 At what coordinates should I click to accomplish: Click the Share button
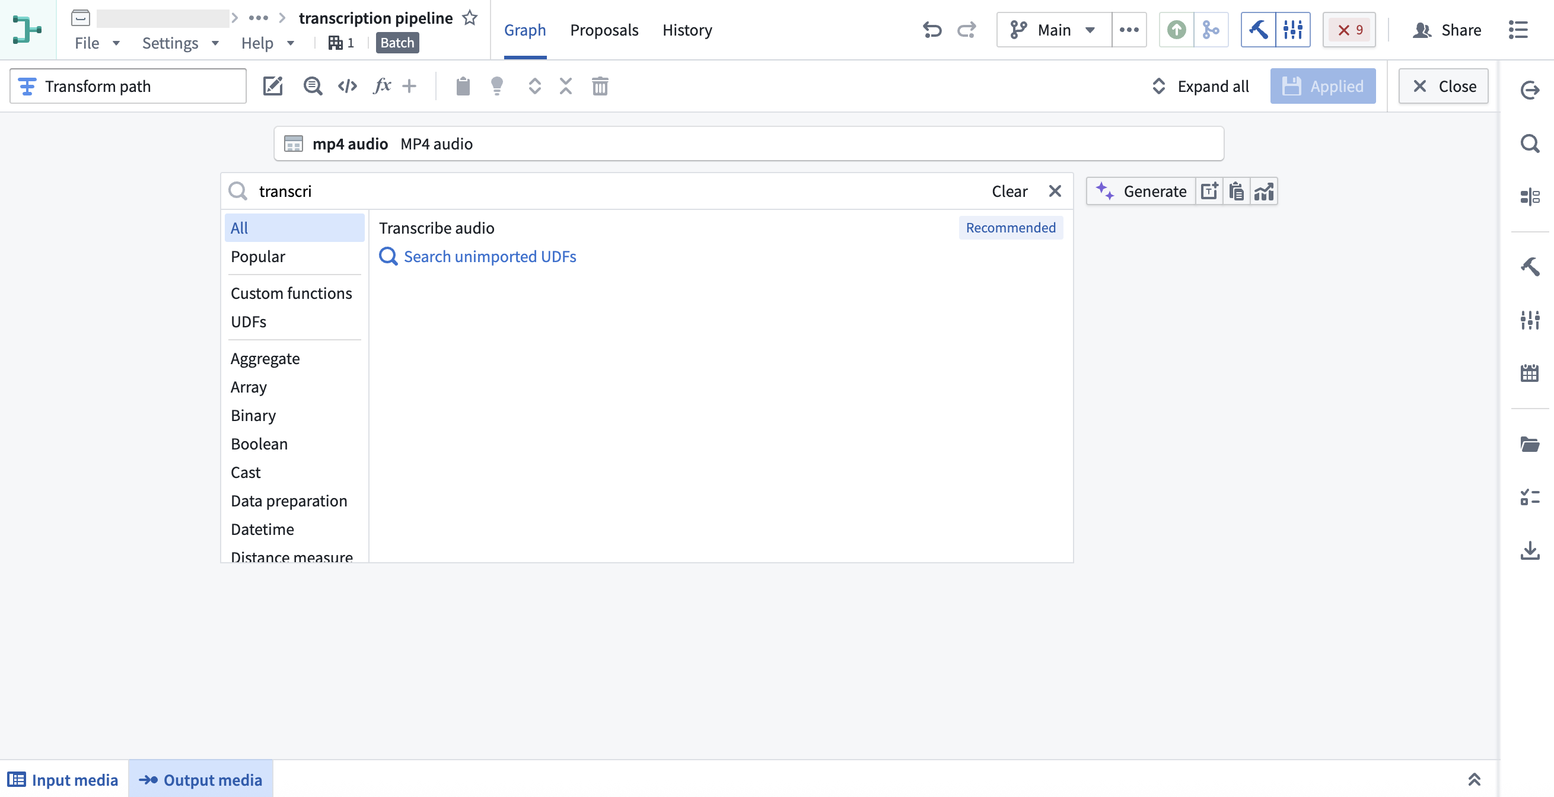[1447, 30]
